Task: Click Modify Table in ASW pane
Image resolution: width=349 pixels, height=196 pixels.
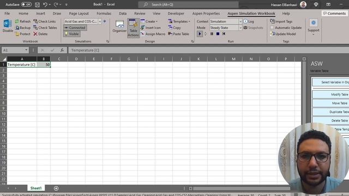Action: pos(331,94)
